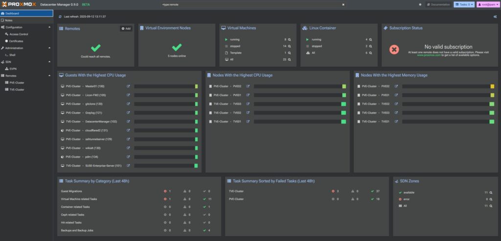Click the Master01 (100) CPU usage bar
The image size is (501, 241).
tap(166, 86)
